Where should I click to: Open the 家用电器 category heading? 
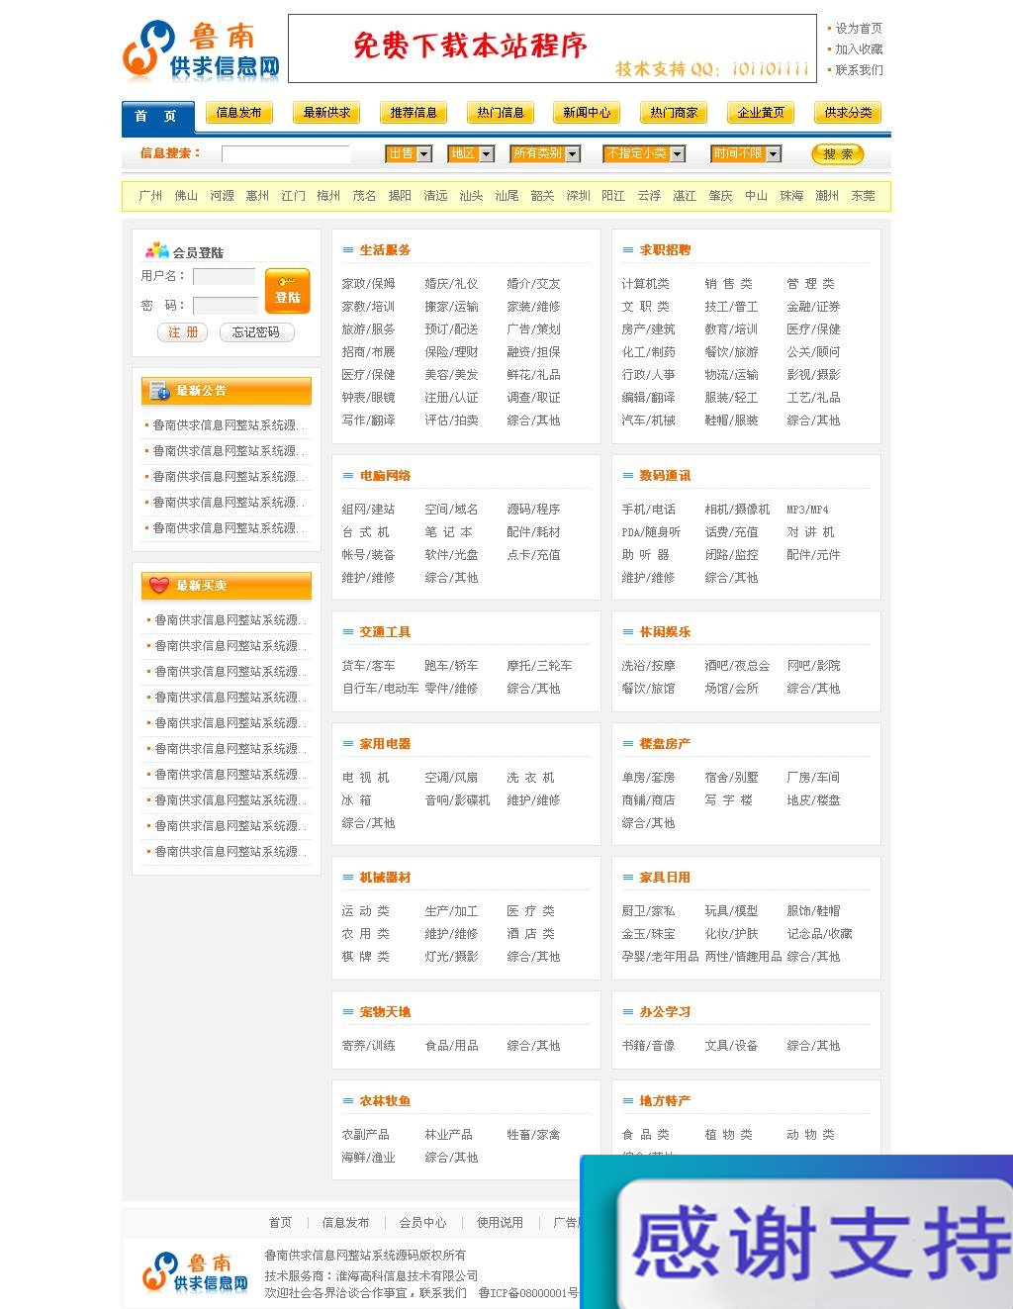tap(385, 744)
